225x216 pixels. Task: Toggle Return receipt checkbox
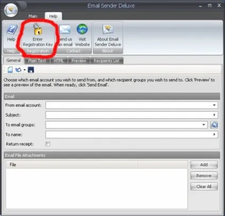coord(48,144)
